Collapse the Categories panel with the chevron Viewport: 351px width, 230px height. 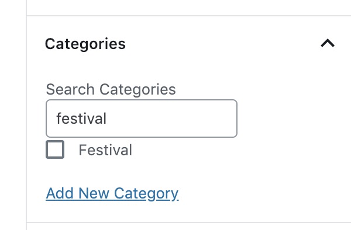click(x=328, y=43)
